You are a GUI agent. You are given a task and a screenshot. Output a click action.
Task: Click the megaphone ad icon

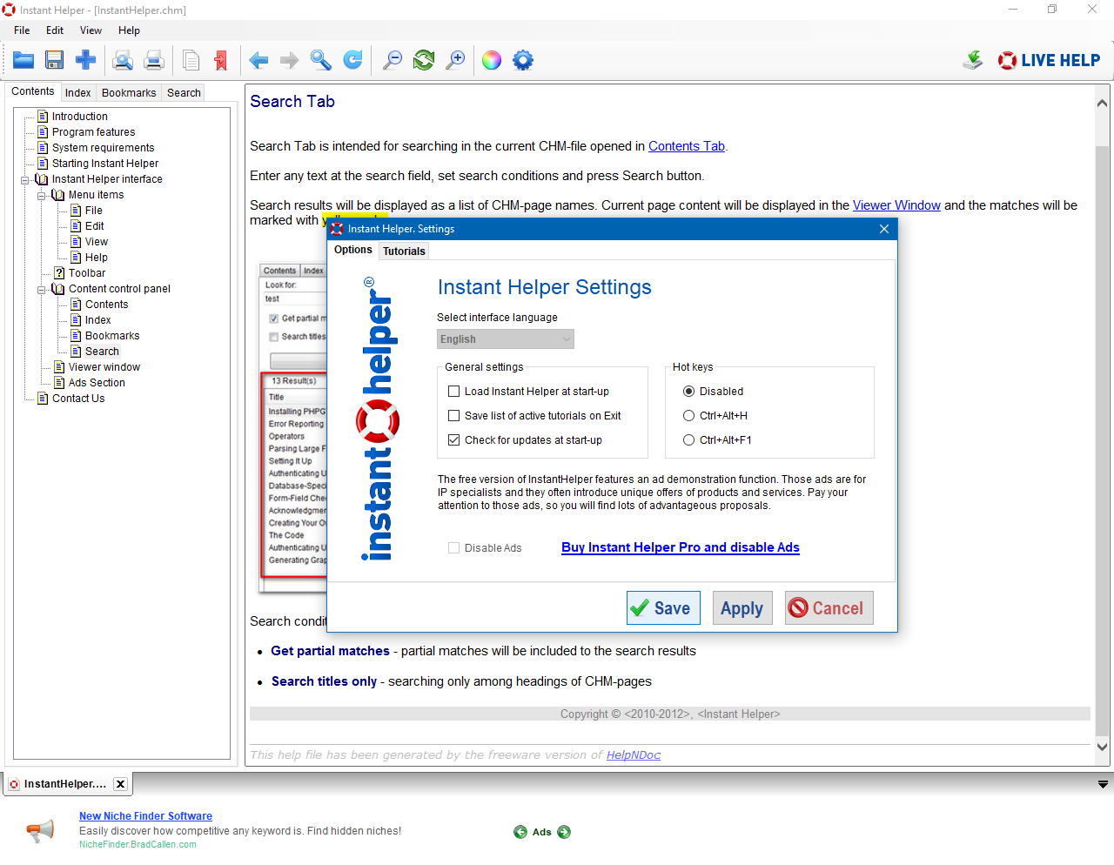[40, 831]
